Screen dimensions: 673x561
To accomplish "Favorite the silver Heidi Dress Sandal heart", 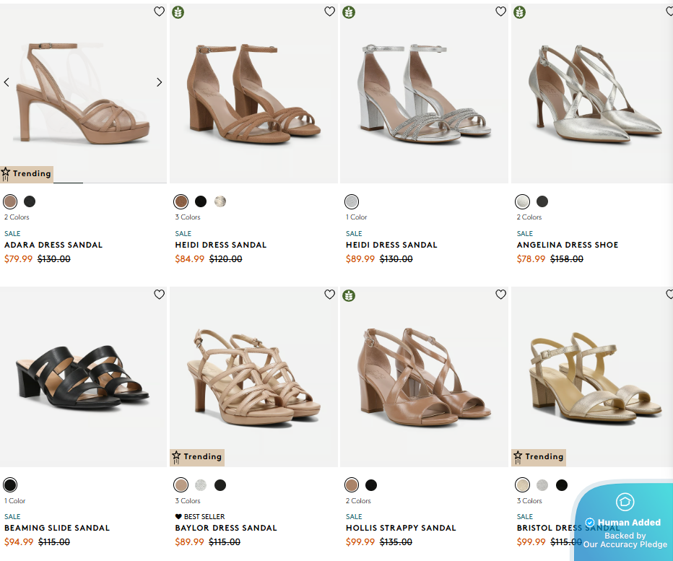I will (501, 12).
